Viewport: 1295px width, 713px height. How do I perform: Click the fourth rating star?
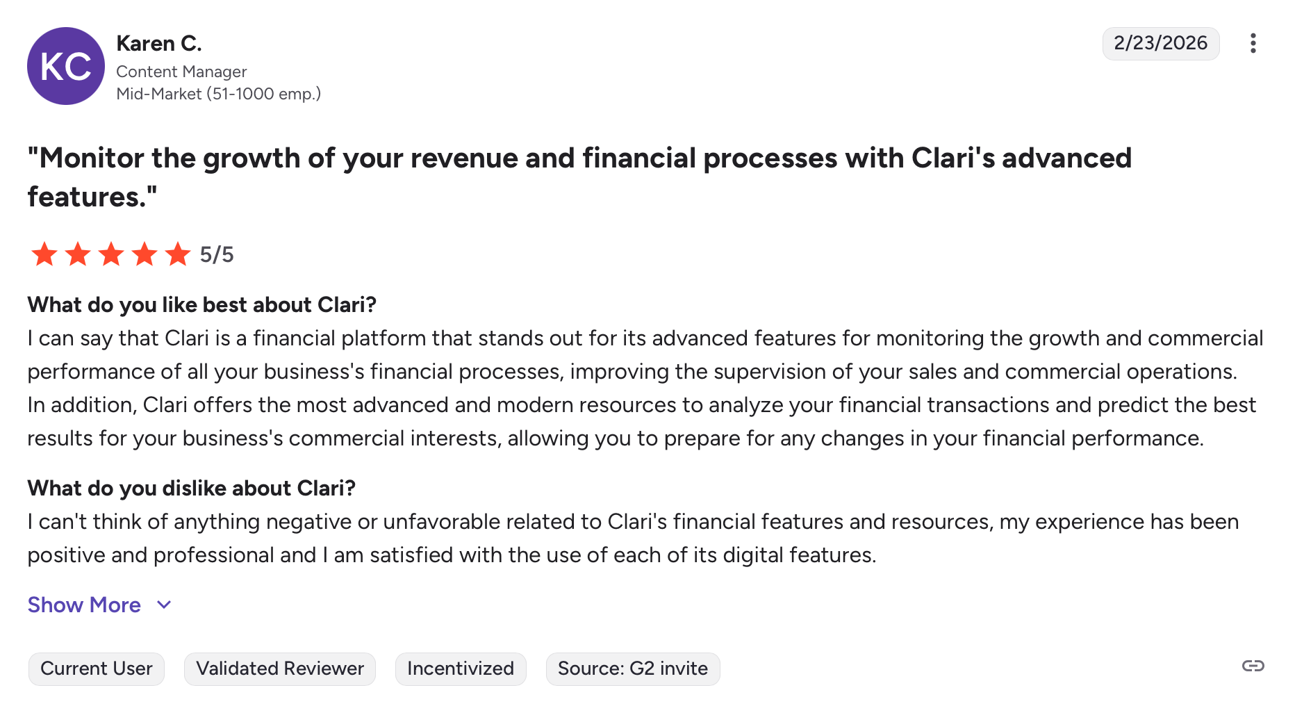point(145,254)
